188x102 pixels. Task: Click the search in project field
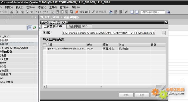153,12
